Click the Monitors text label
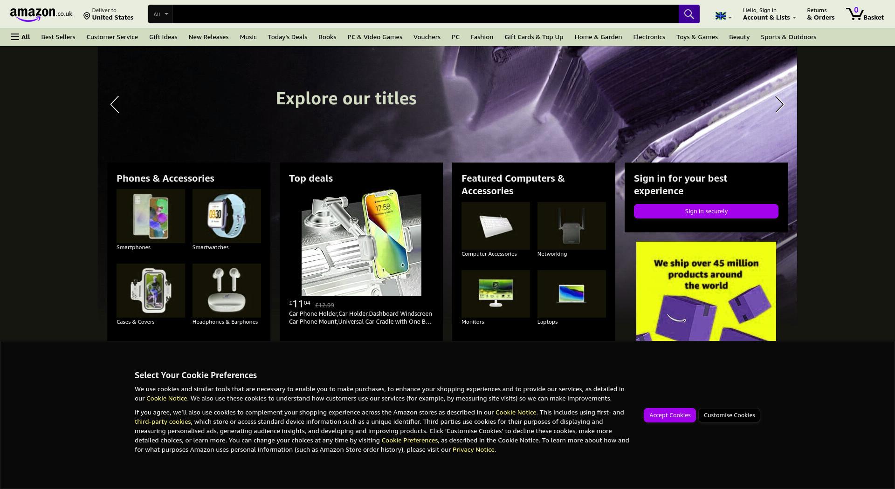 coord(473,322)
